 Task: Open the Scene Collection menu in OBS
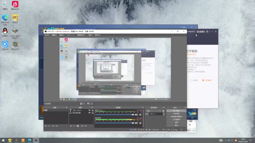pos(81,35)
